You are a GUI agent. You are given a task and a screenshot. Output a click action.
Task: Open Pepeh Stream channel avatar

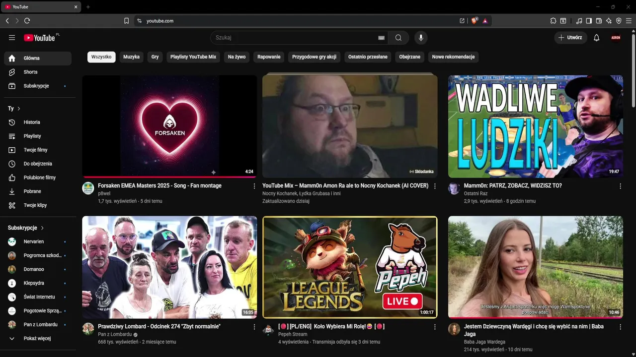click(x=268, y=329)
